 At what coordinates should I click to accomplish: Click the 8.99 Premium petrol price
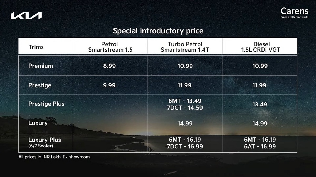110,66
